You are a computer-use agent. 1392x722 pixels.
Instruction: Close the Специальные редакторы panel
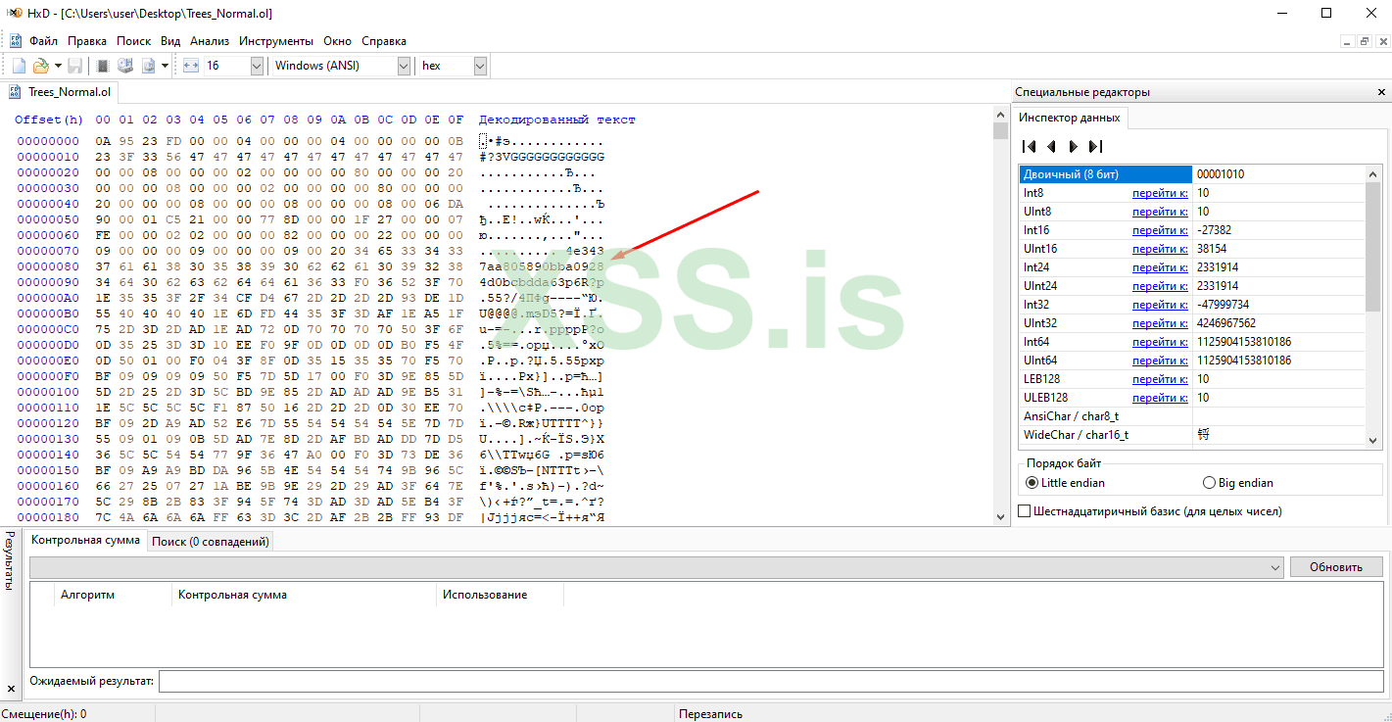[x=1381, y=92]
